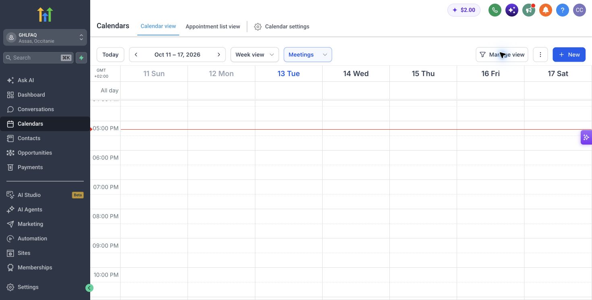Open the purple AI sparkle icon
This screenshot has height=300, width=592.
(x=512, y=10)
